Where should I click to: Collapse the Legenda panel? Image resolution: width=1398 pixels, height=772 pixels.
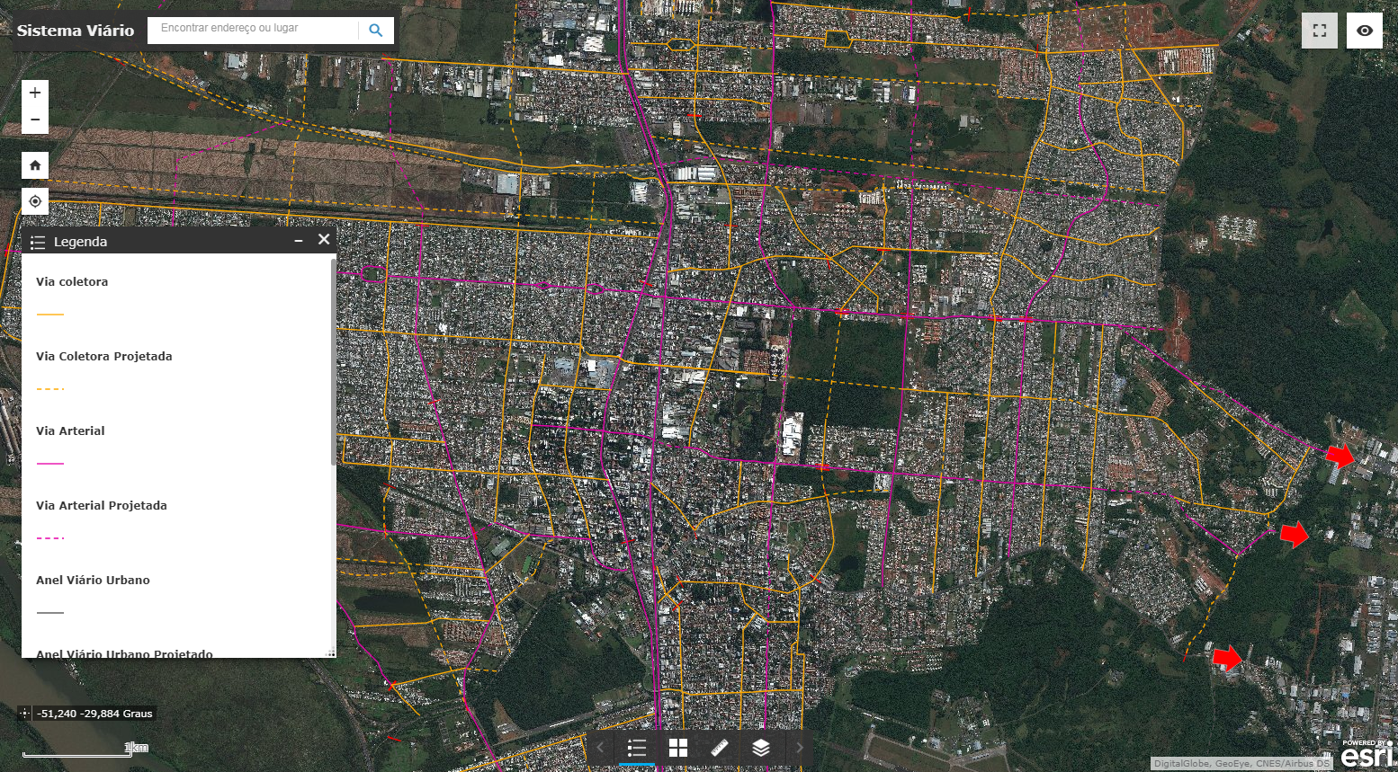point(299,241)
